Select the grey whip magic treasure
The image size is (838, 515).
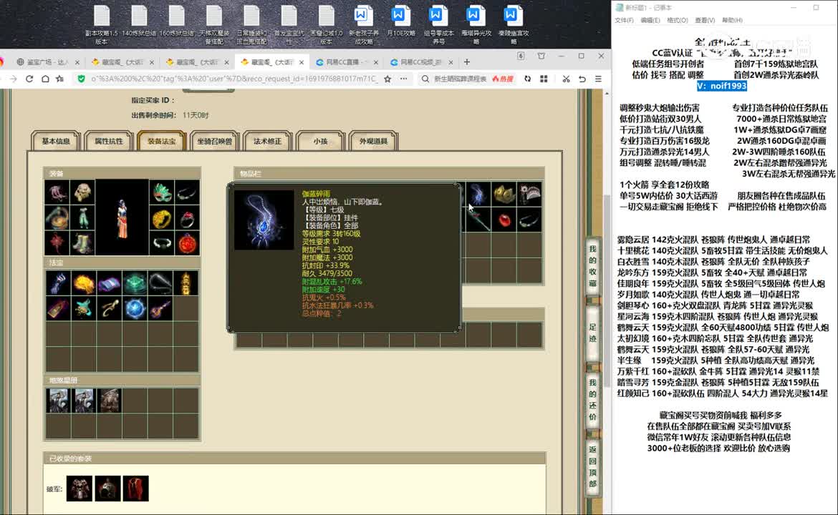(x=160, y=283)
